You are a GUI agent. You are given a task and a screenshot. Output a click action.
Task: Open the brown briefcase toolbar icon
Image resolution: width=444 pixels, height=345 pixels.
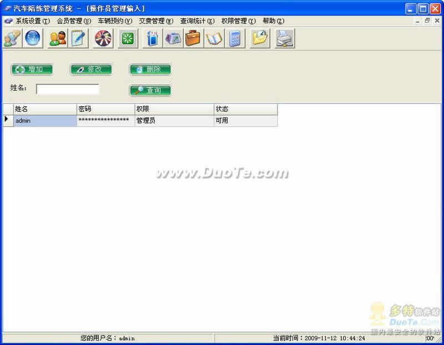pos(193,38)
